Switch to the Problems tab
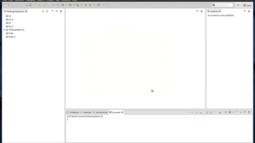255x143 pixels. (x=73, y=112)
